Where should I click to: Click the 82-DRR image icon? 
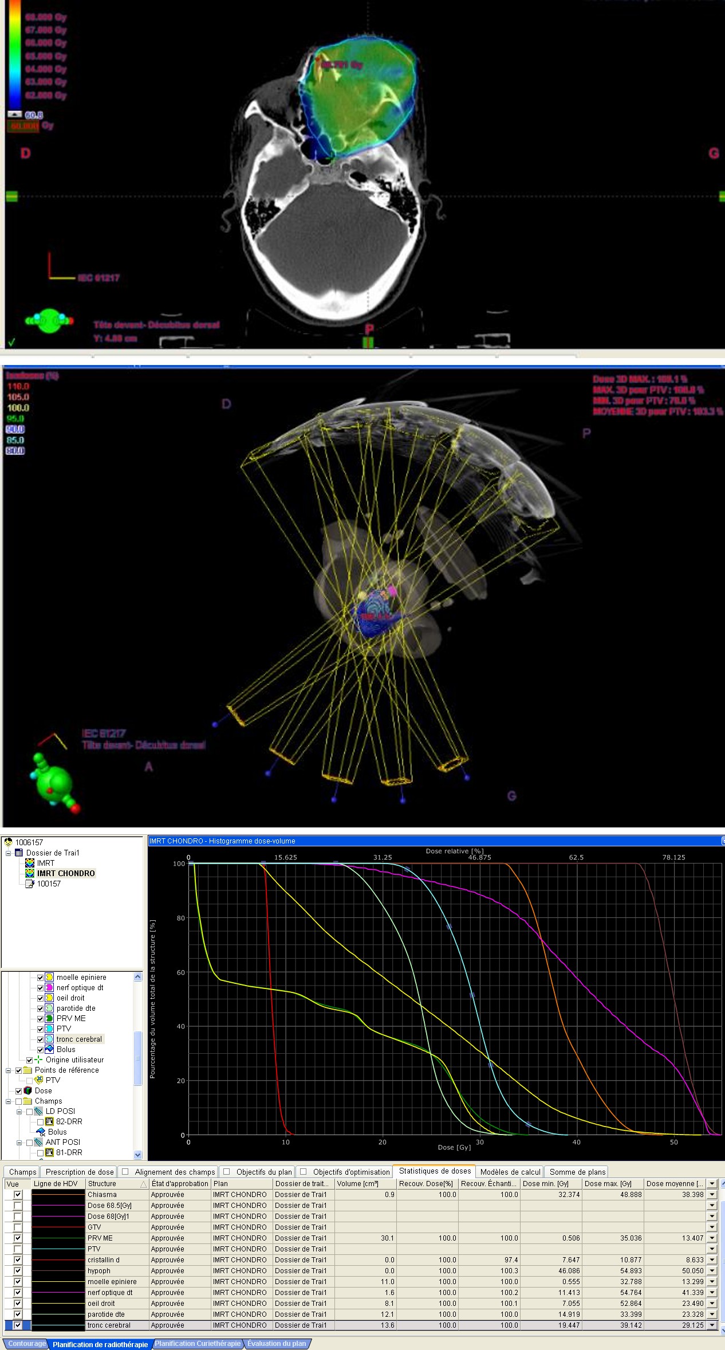click(x=50, y=1121)
